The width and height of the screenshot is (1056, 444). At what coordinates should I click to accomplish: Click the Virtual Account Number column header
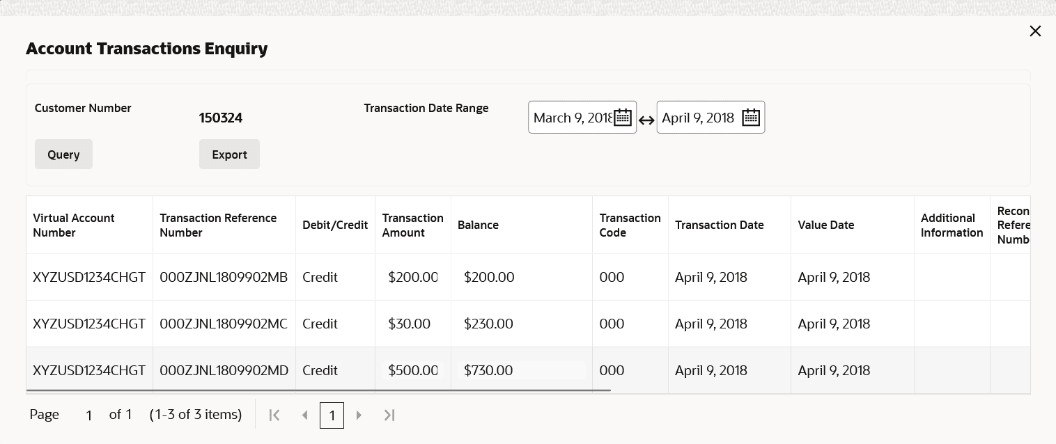[x=74, y=225]
